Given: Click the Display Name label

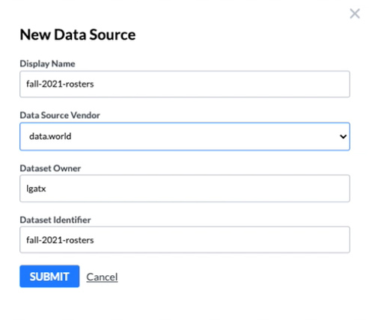Looking at the screenshot, I should point(47,64).
